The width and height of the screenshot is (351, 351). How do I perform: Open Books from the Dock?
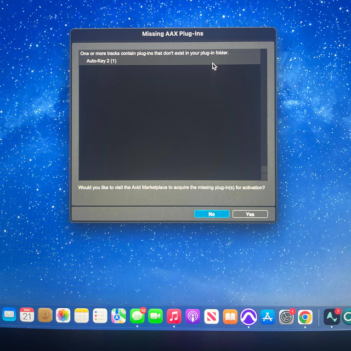coord(230,317)
